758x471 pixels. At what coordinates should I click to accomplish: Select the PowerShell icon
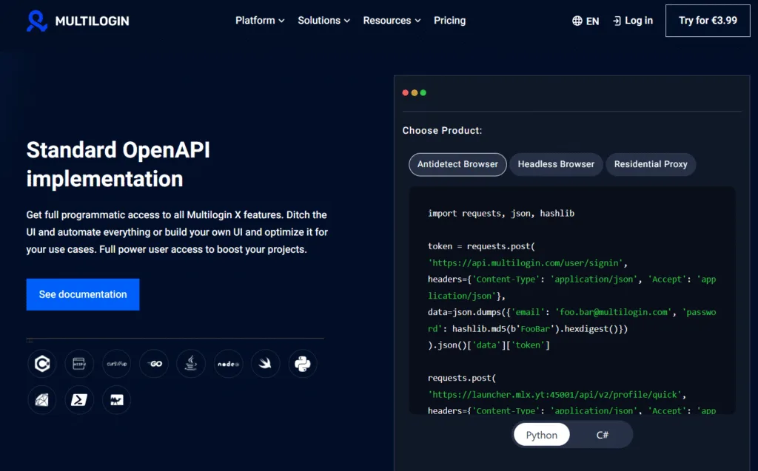point(79,400)
